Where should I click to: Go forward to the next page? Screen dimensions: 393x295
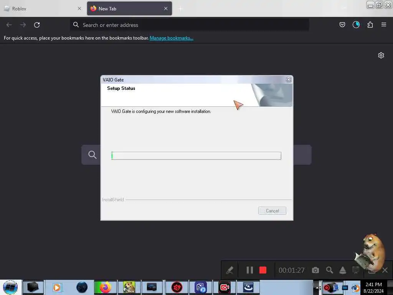click(x=23, y=25)
